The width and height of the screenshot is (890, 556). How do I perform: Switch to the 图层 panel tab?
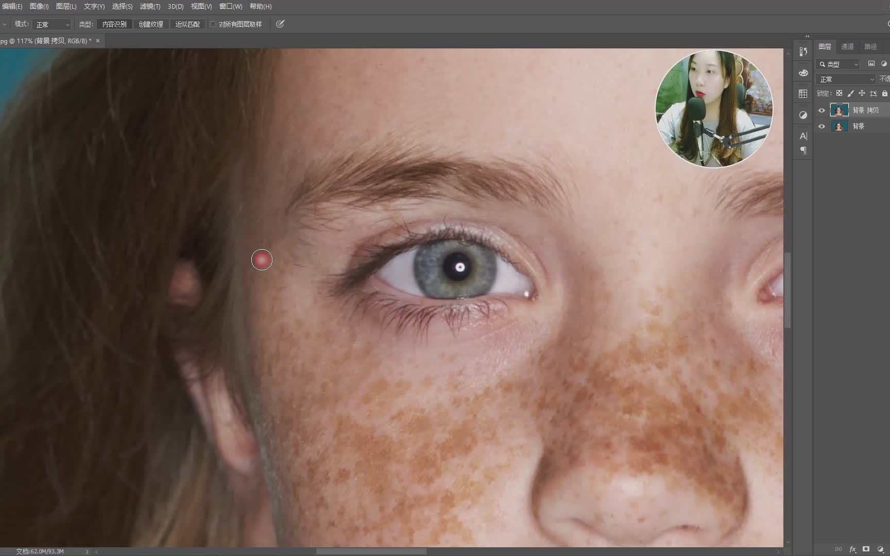click(x=825, y=46)
